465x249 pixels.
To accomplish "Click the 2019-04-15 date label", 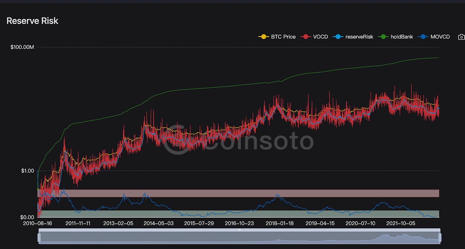I will (x=321, y=223).
